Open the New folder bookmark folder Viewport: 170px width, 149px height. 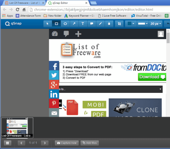click(x=53, y=16)
